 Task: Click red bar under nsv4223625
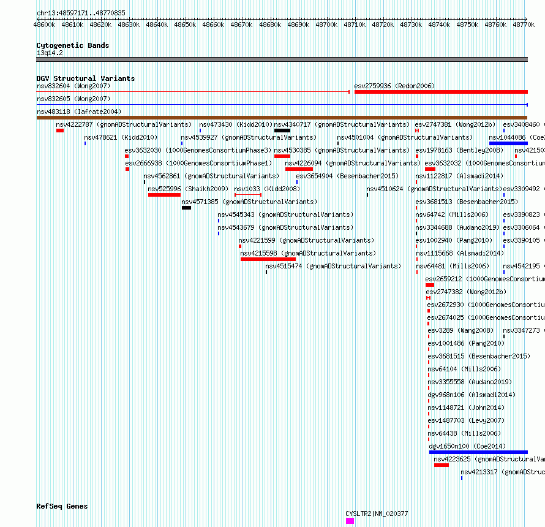(x=442, y=465)
